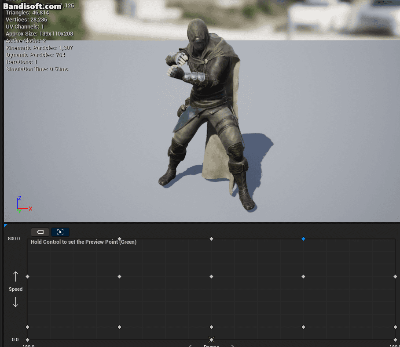Click the preview point X marker at bottom
This screenshot has width=400, height=347.
point(212,340)
